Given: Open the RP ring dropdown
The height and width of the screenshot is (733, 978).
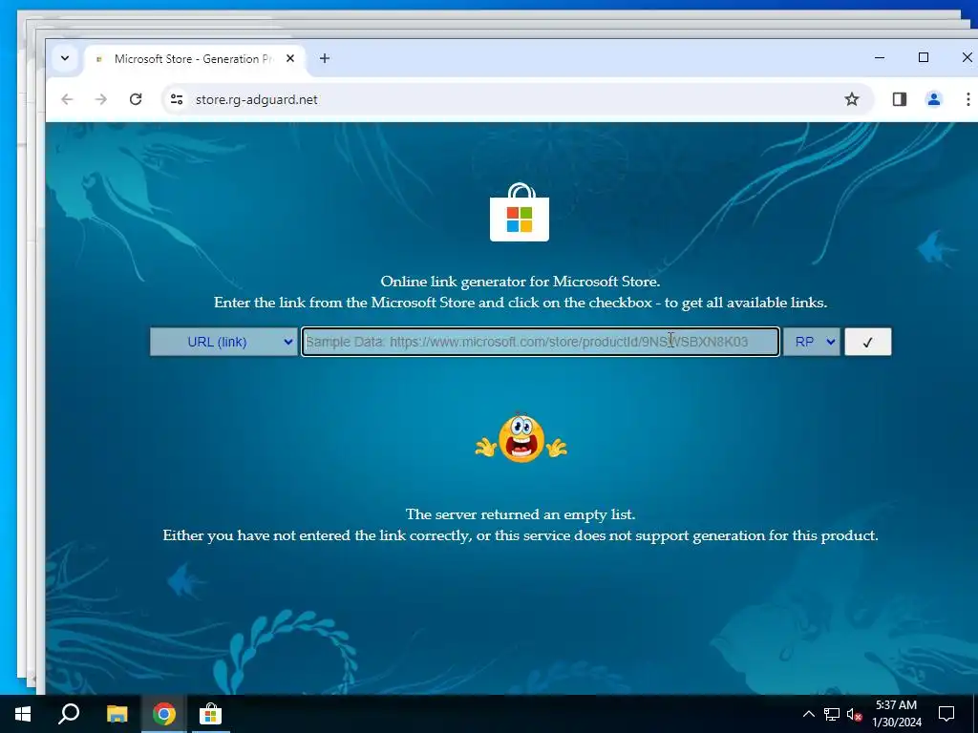Looking at the screenshot, I should (811, 342).
